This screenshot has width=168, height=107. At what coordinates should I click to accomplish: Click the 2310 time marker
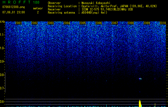(163, 23)
